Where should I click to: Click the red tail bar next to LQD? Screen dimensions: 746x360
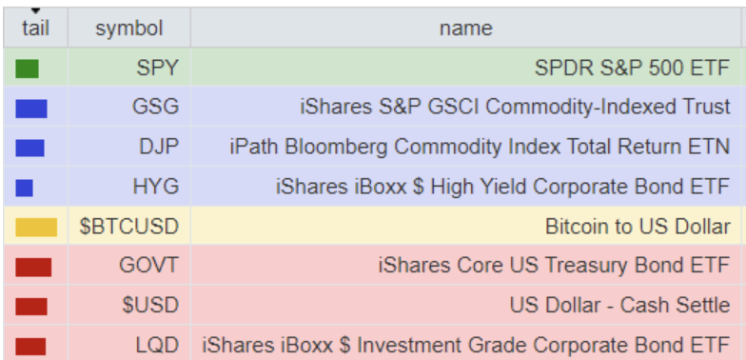tap(30, 347)
